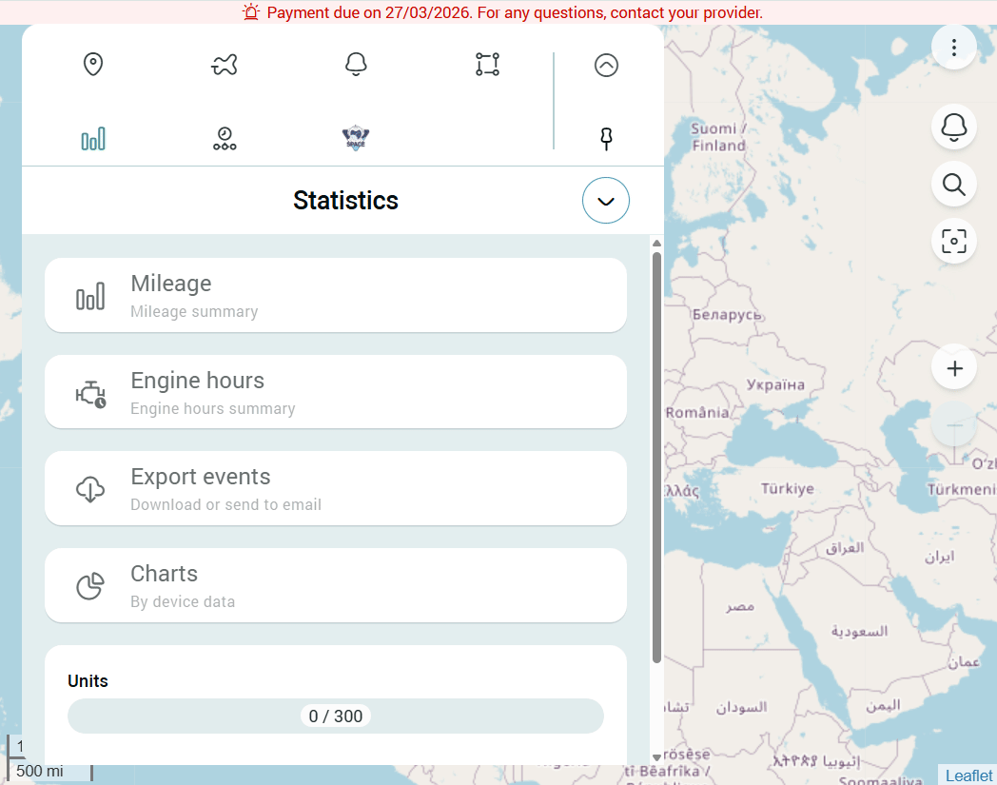Image resolution: width=997 pixels, height=785 pixels.
Task: Click the Leaflet attribution link
Action: click(968, 775)
